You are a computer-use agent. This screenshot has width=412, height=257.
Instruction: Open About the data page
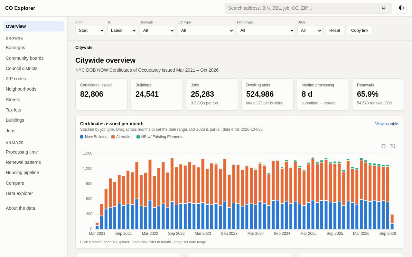pos(33,208)
